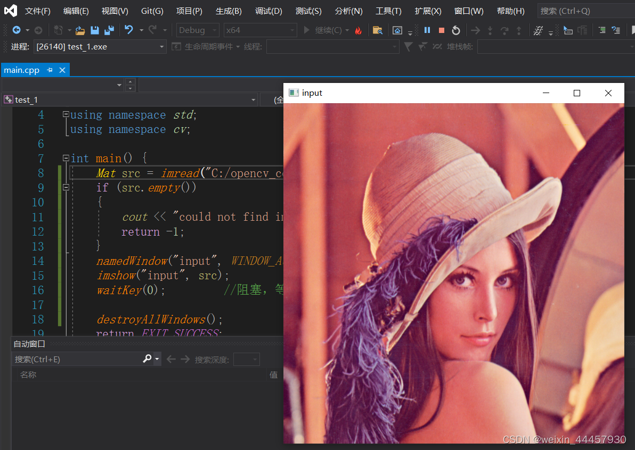Click the Step Over icon
Screen dimensions: 635x450
point(504,30)
